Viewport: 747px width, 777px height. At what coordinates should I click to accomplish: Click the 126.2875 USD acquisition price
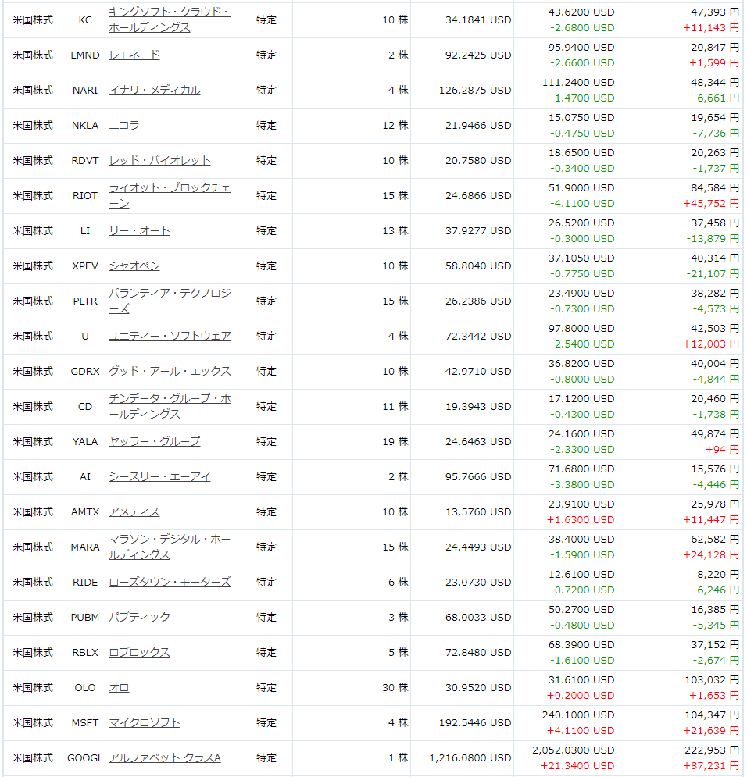(475, 91)
